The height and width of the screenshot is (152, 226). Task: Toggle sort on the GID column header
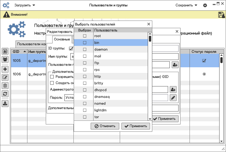[x=19, y=52]
